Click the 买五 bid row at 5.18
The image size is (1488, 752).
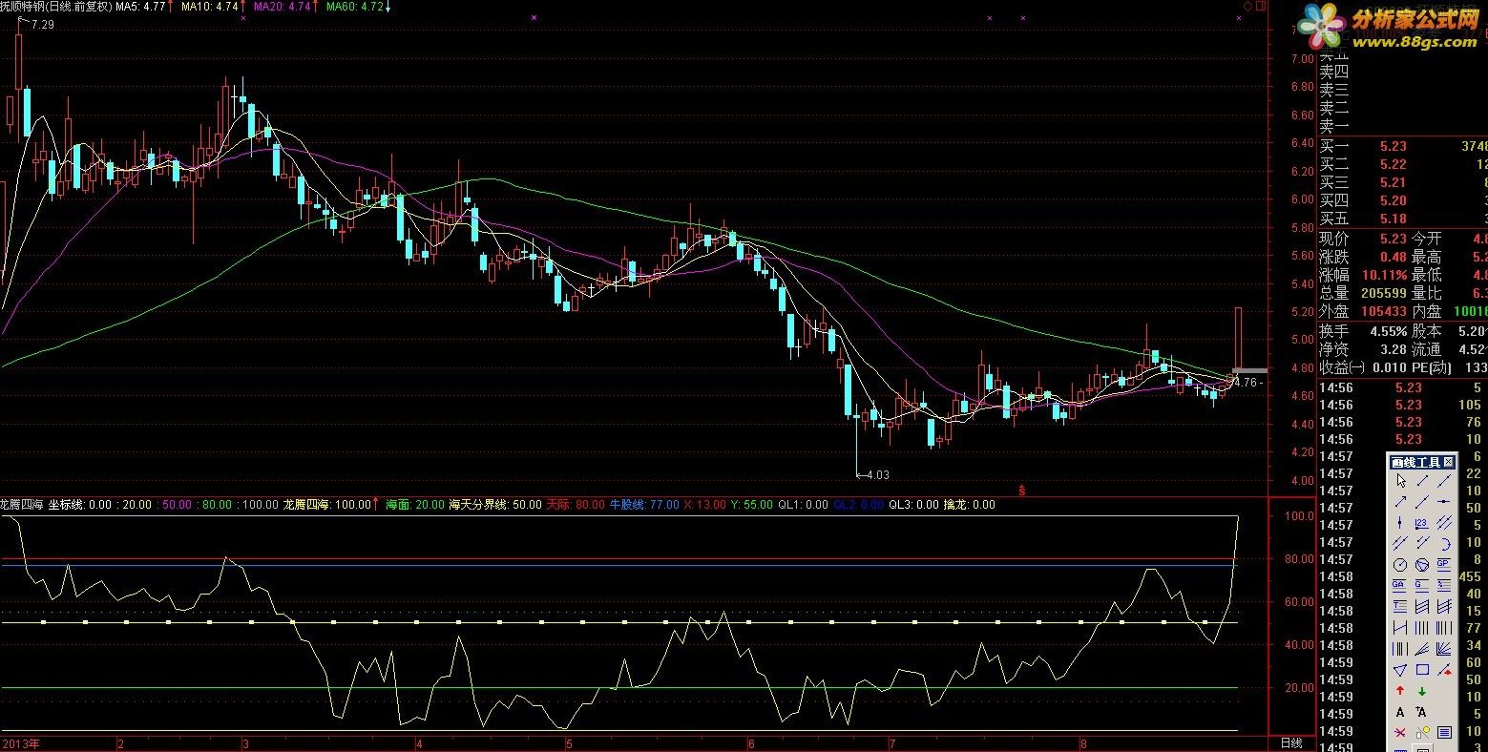(x=1403, y=219)
